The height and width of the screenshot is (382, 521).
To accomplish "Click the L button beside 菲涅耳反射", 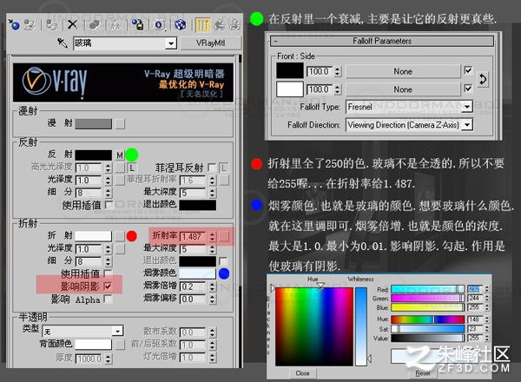I will point(224,168).
